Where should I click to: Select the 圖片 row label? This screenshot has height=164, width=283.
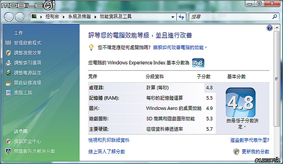(94, 109)
